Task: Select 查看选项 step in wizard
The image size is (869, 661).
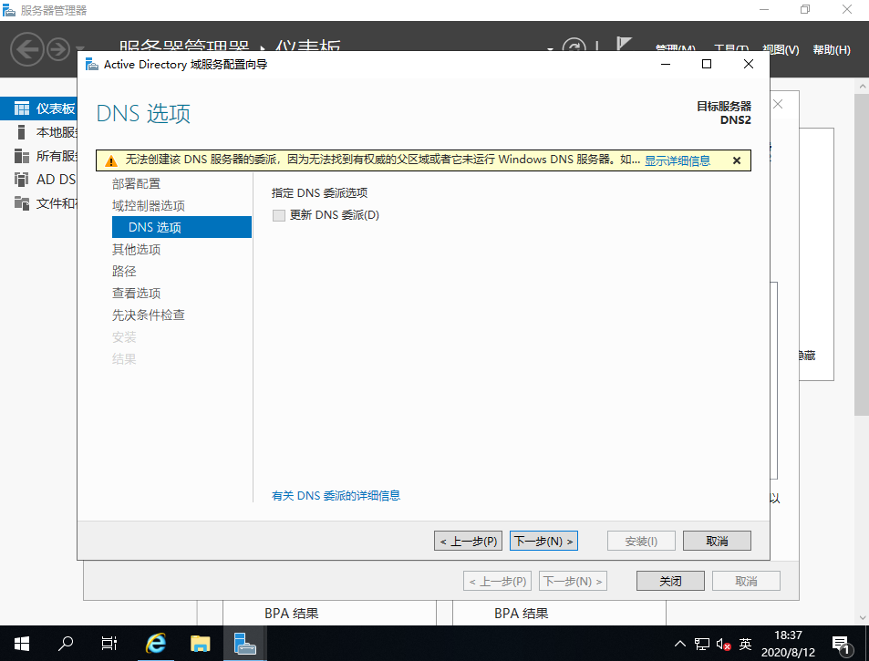Action: point(137,293)
